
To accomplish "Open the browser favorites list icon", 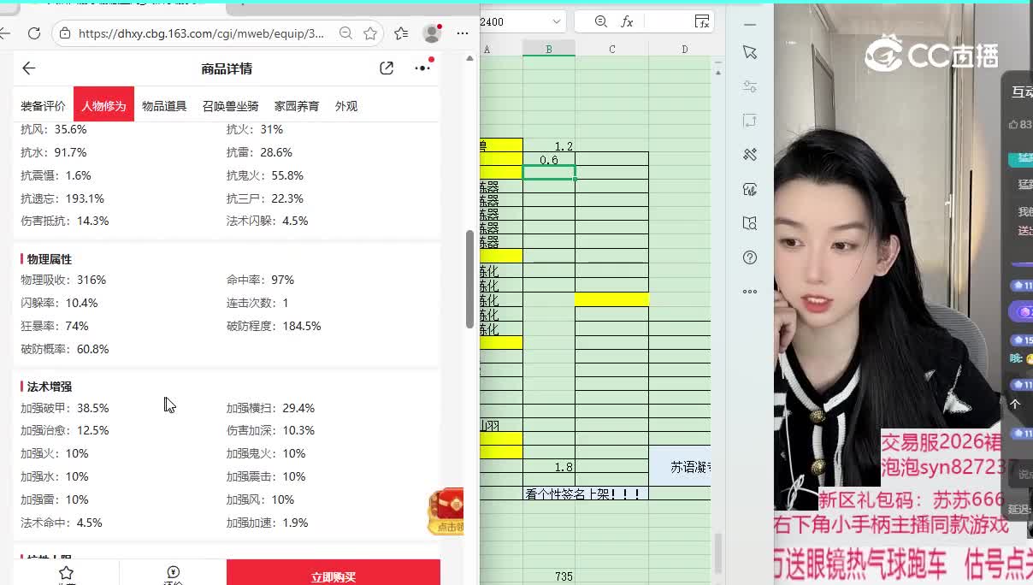I will (x=401, y=33).
